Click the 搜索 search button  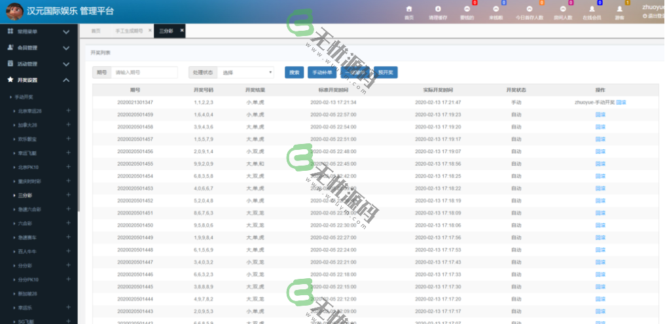click(x=295, y=73)
